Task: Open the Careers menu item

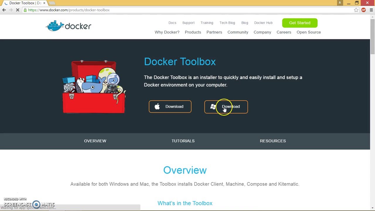Action: (284, 32)
